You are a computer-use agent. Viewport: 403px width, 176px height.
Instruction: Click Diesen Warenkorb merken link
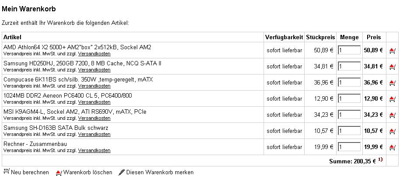(160, 172)
